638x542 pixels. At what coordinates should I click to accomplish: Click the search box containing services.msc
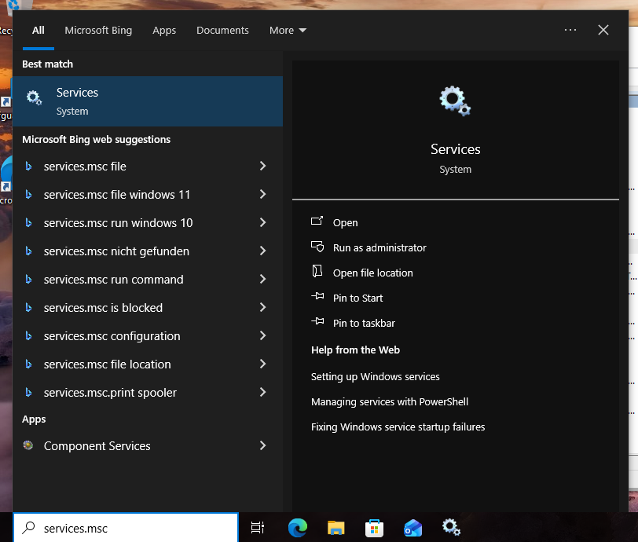tap(134, 528)
